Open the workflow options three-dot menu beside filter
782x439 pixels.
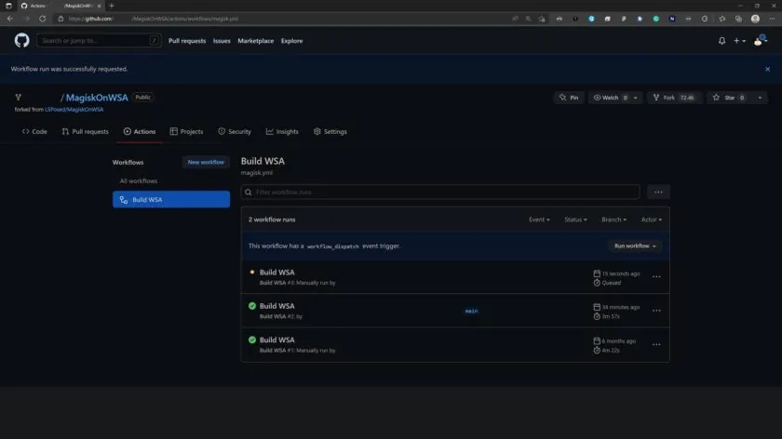pyautogui.click(x=658, y=192)
